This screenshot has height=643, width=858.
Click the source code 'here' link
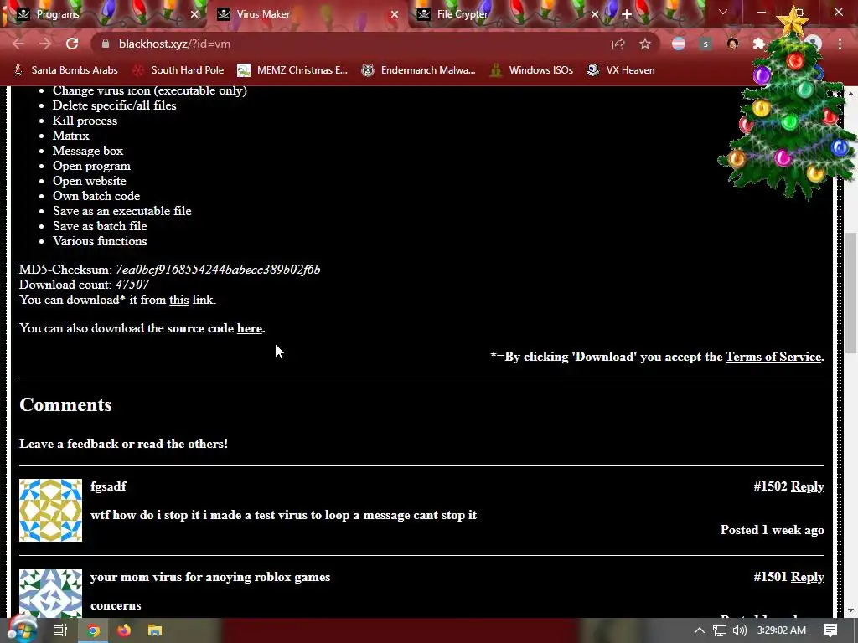(x=250, y=328)
